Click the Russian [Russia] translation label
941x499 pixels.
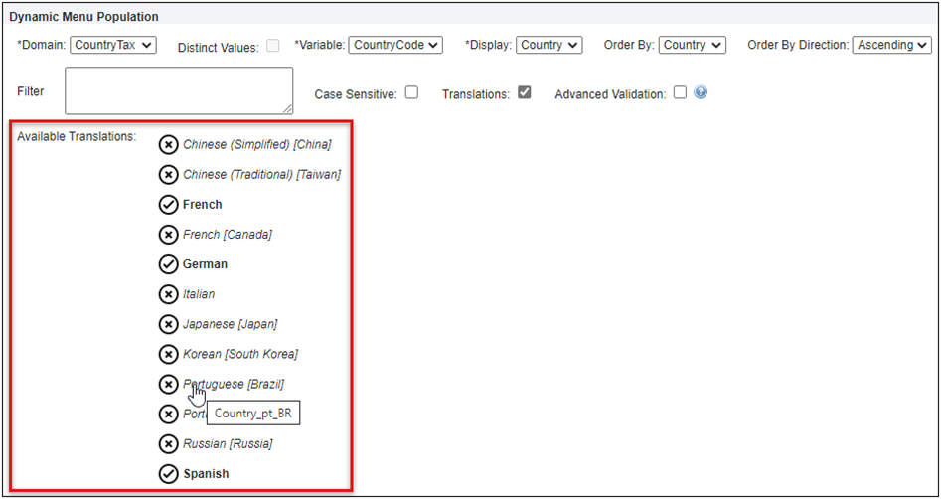[x=228, y=444]
